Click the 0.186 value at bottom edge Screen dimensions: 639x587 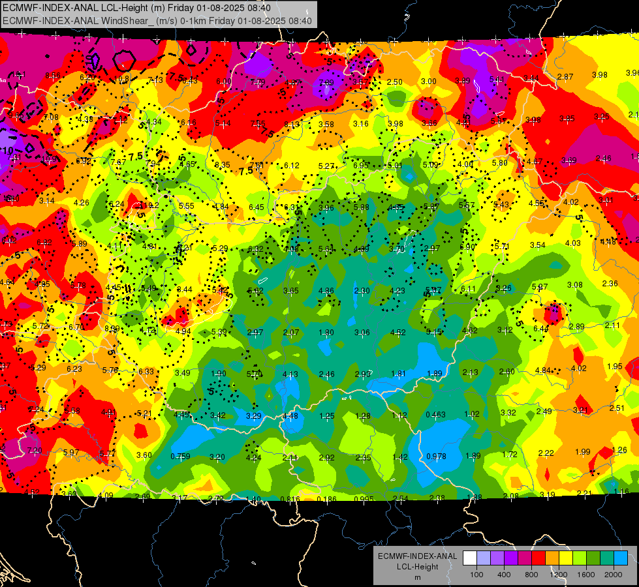pyautogui.click(x=326, y=499)
